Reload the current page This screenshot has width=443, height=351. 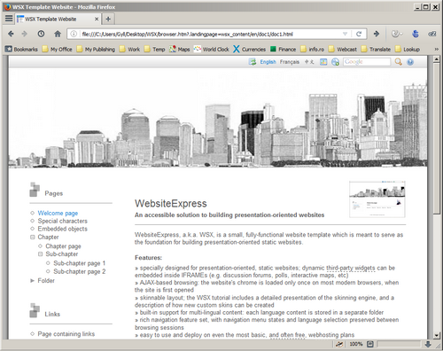coord(359,34)
